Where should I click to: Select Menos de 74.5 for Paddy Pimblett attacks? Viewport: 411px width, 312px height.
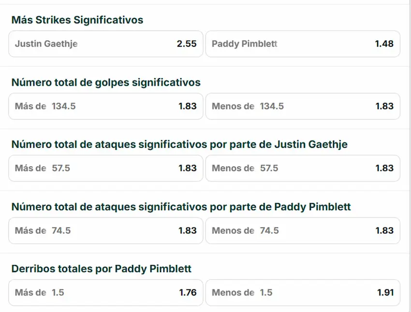[303, 230]
